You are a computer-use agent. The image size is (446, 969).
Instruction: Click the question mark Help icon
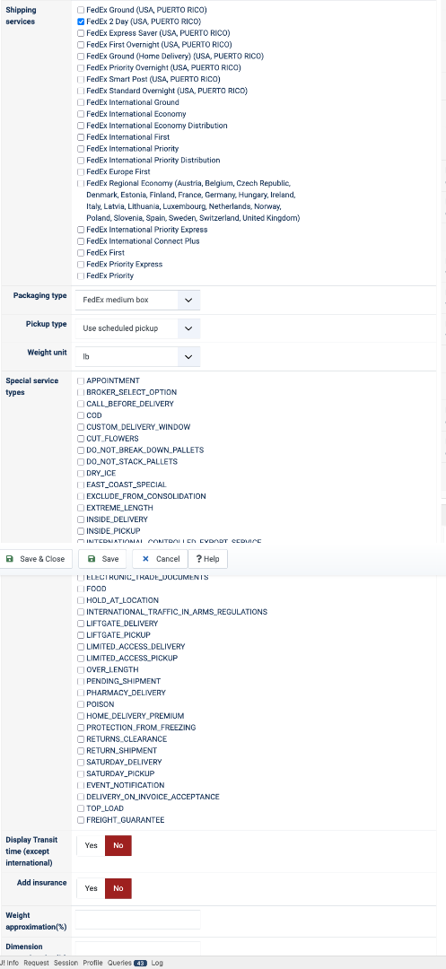click(199, 559)
